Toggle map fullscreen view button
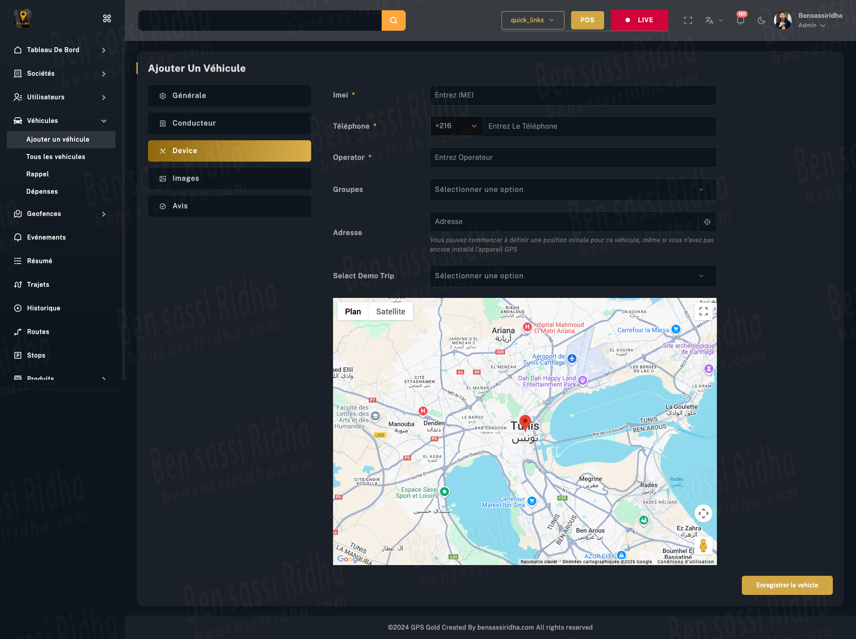 (x=704, y=311)
